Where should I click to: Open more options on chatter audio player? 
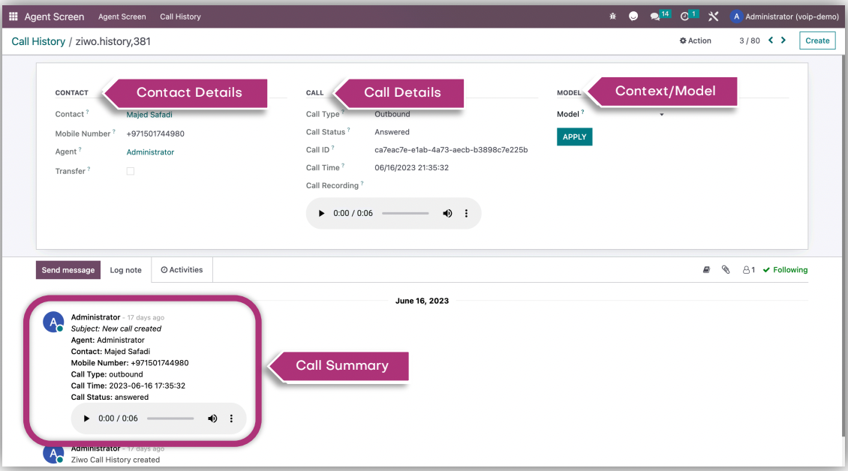coord(231,418)
